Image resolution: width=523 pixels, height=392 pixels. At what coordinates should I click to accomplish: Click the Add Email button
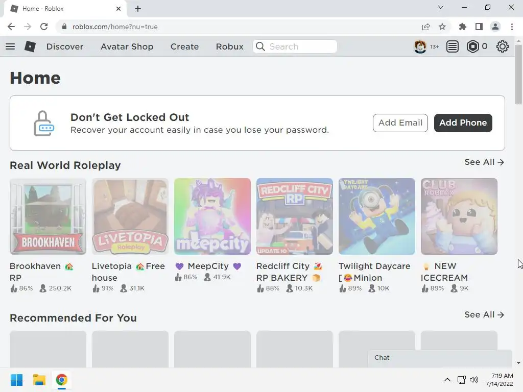click(400, 122)
